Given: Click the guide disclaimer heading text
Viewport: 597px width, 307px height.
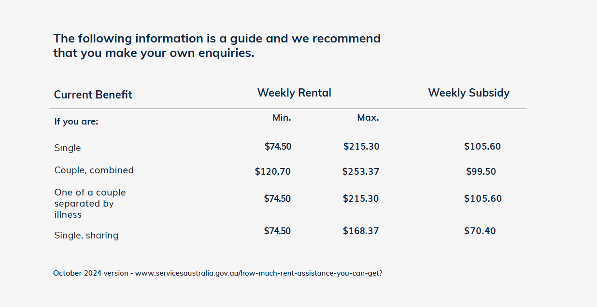Looking at the screenshot, I should pos(216,45).
